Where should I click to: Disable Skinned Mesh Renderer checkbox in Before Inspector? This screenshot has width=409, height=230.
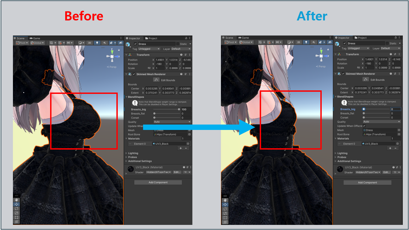(x=134, y=74)
